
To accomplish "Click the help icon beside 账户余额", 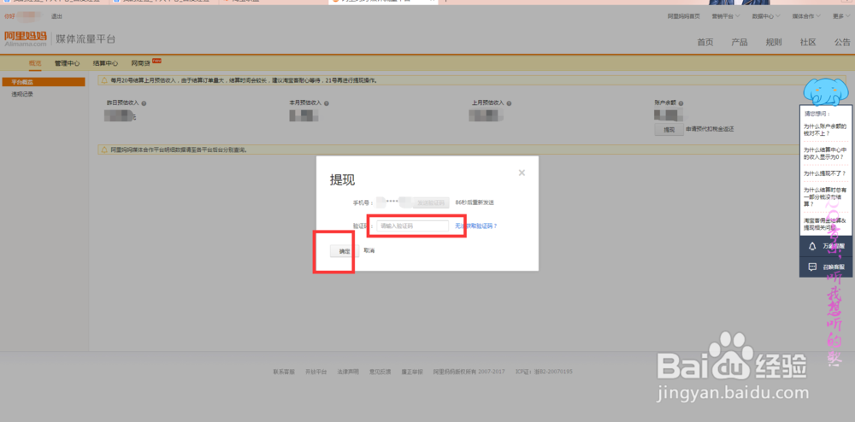I will click(681, 103).
